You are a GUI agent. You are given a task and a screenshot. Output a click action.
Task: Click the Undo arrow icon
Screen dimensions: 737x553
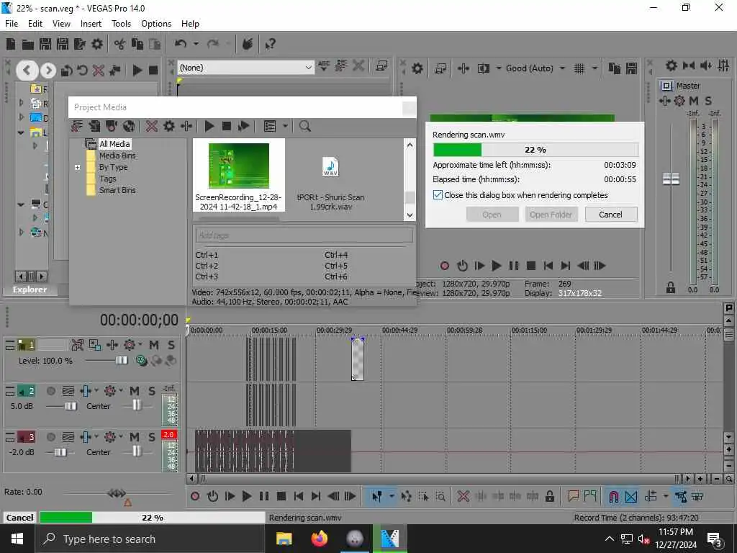click(181, 44)
